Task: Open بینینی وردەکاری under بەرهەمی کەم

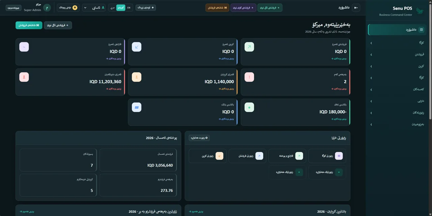Action: [x=339, y=89]
